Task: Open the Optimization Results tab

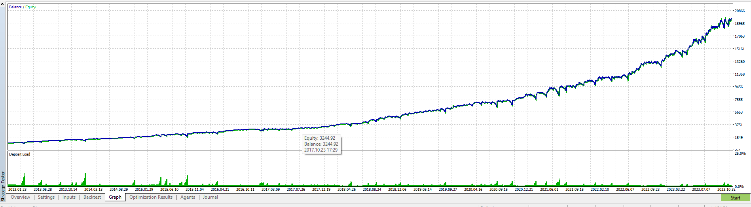Action: pos(151,197)
